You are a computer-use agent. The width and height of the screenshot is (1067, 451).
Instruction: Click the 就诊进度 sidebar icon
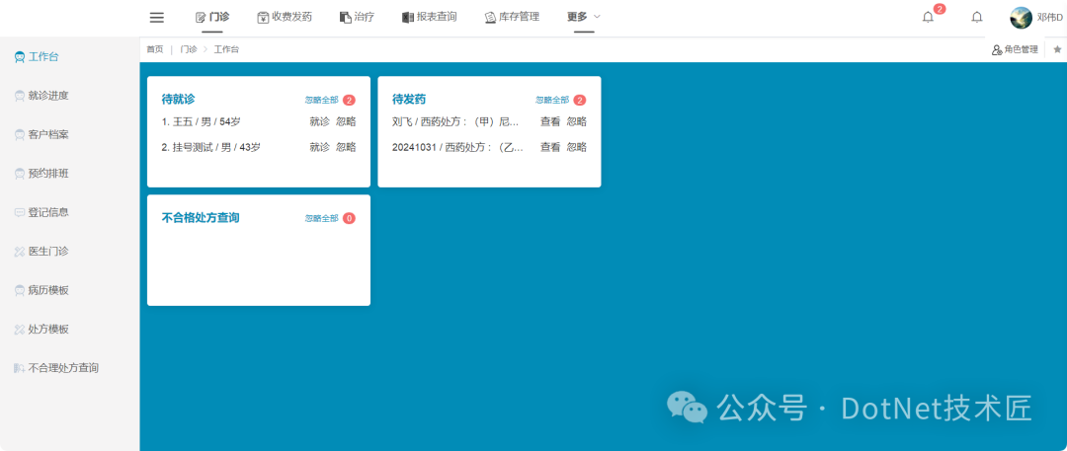[20, 96]
